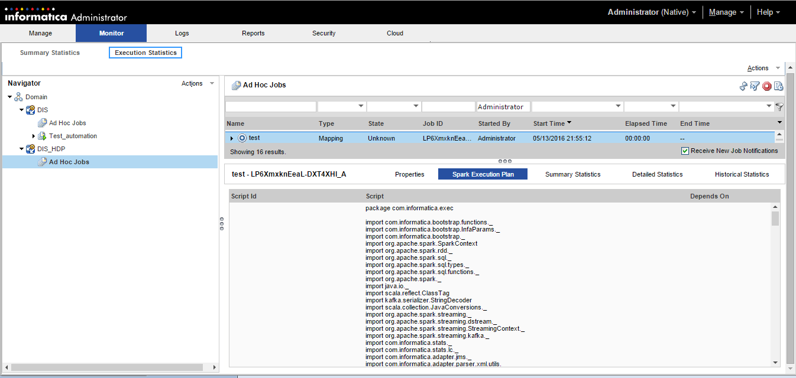The image size is (796, 378).
Task: Open the column chooser arrow in table header
Action: (779, 122)
